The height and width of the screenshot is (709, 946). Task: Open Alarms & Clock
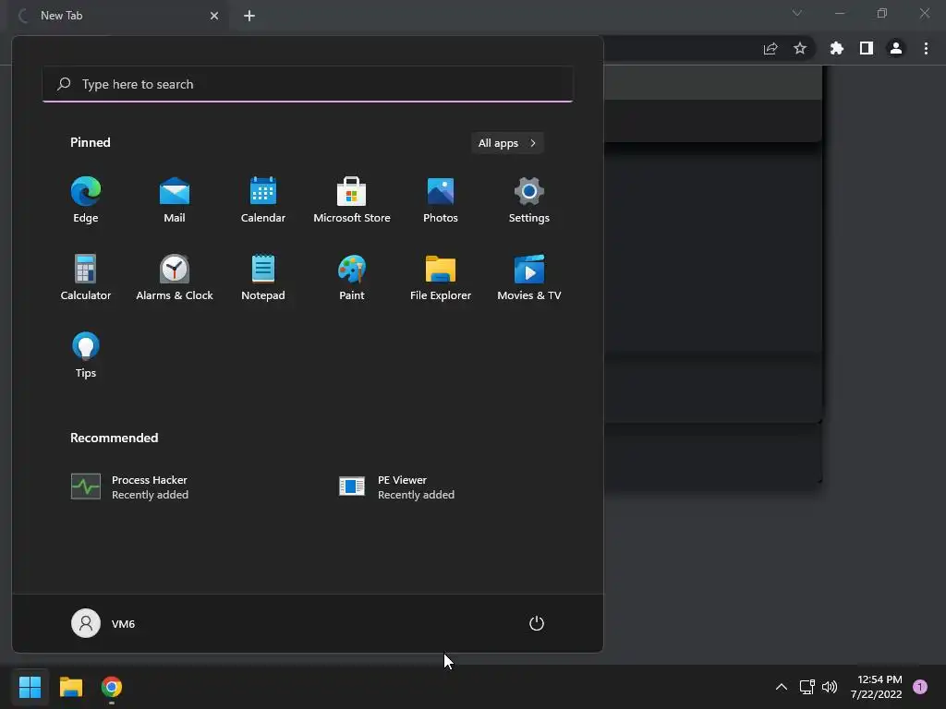click(x=175, y=277)
